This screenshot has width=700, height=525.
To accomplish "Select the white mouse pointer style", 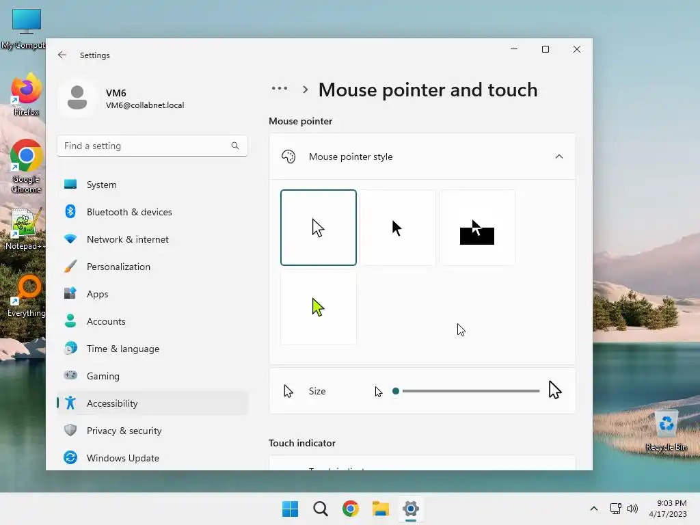I will pyautogui.click(x=319, y=228).
